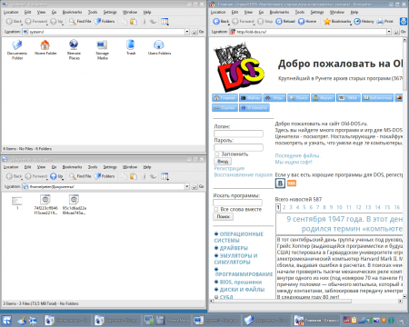Open the Storage Media icon
409x327 pixels.
pos(102,49)
